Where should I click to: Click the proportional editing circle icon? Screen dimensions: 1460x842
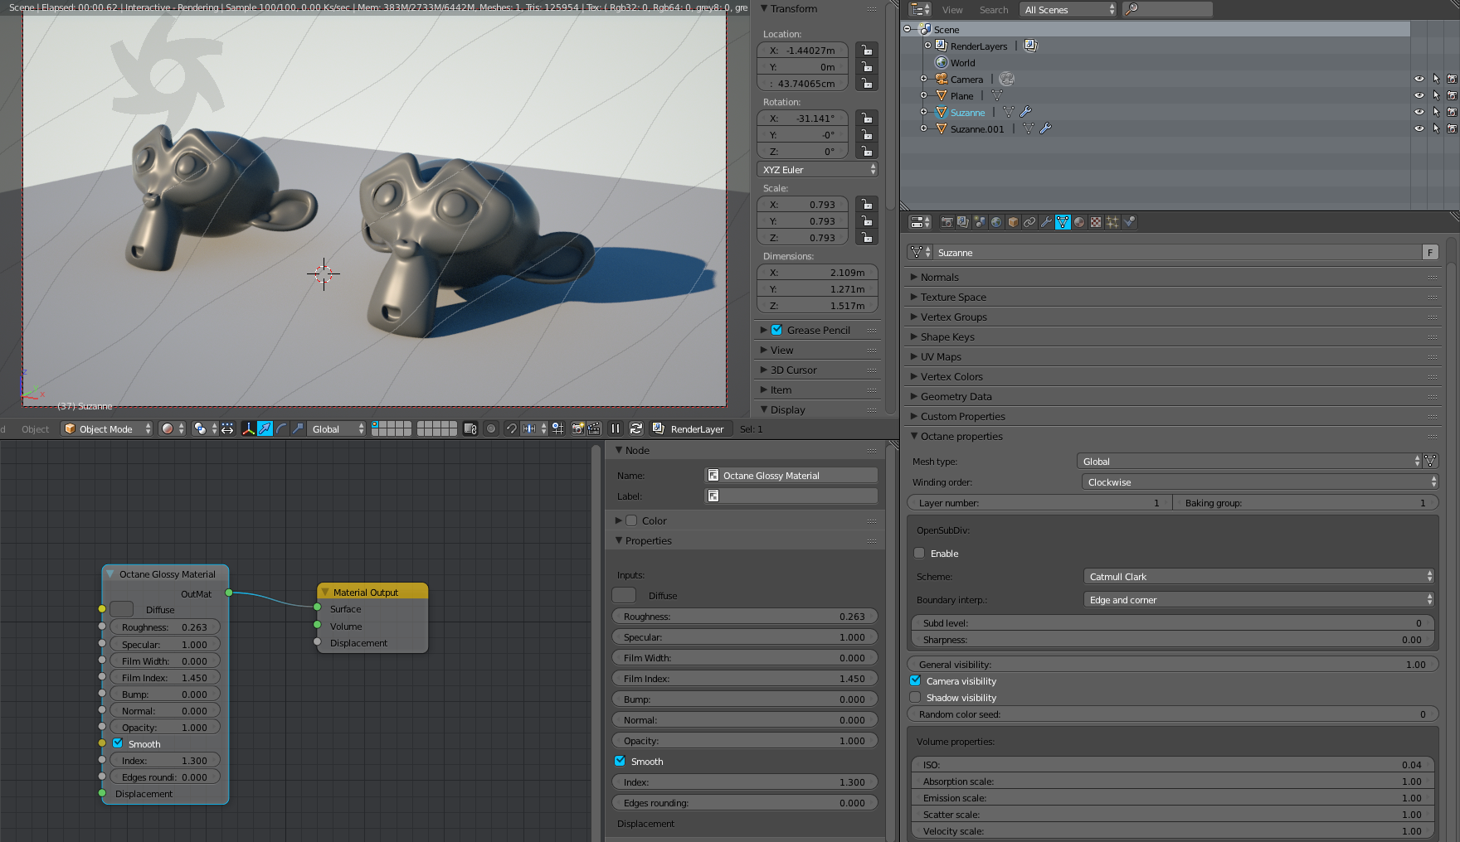pyautogui.click(x=491, y=428)
